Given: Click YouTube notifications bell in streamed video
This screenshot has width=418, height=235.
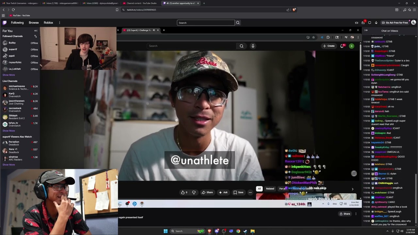Looking at the screenshot, I should pyautogui.click(x=342, y=46).
